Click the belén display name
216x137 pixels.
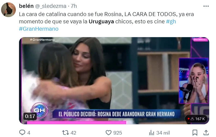click(x=26, y=6)
